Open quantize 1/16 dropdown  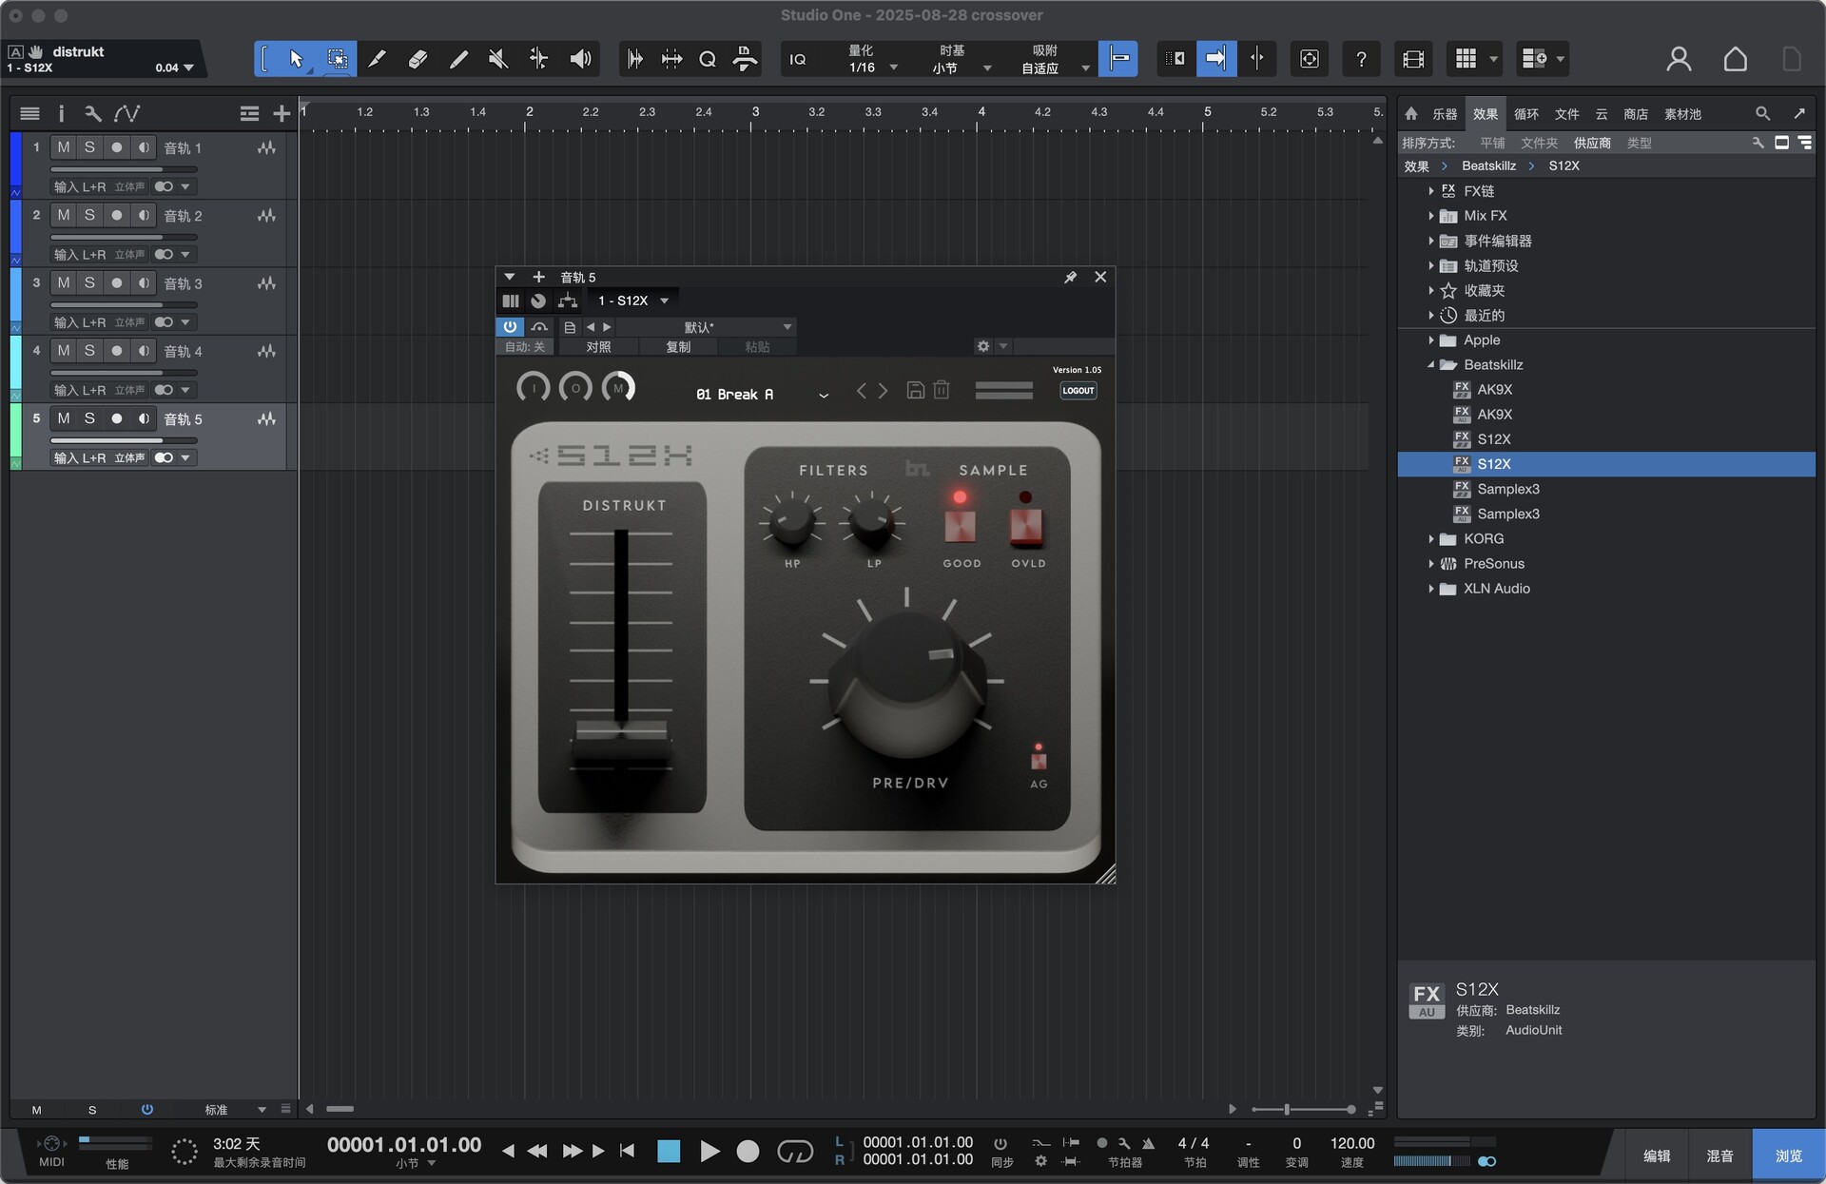click(x=873, y=68)
